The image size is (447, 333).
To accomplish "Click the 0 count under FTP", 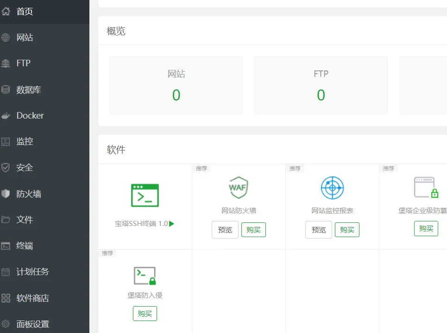I will click(x=321, y=95).
